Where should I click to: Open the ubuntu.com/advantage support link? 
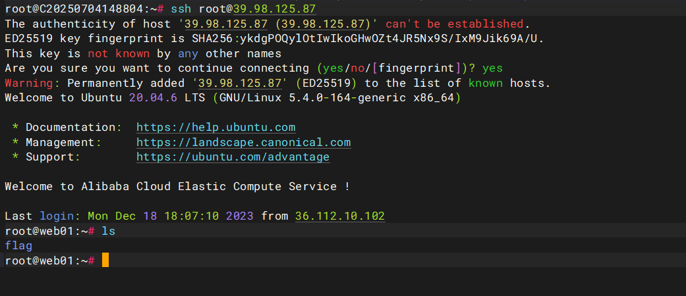[x=233, y=157]
